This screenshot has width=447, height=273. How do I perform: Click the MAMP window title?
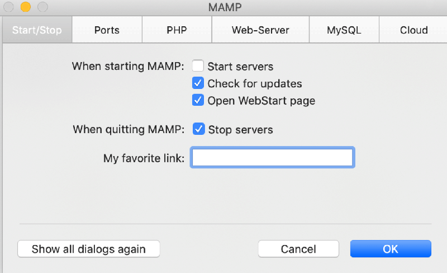tap(225, 7)
